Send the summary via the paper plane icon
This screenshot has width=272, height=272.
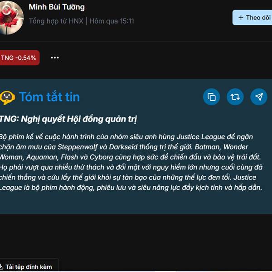click(x=259, y=97)
